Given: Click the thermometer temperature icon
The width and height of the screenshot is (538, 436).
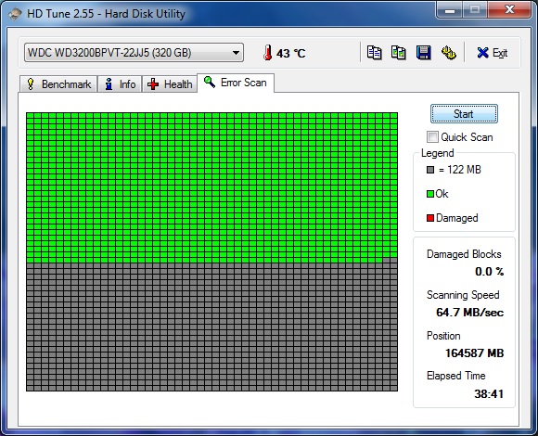Looking at the screenshot, I should point(268,53).
